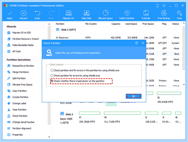Select the D: Recovery partition row
The height and width of the screenshot is (142, 188).
[118, 38]
